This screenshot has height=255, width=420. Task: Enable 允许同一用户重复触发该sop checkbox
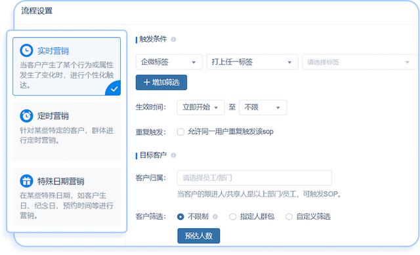[x=180, y=132]
